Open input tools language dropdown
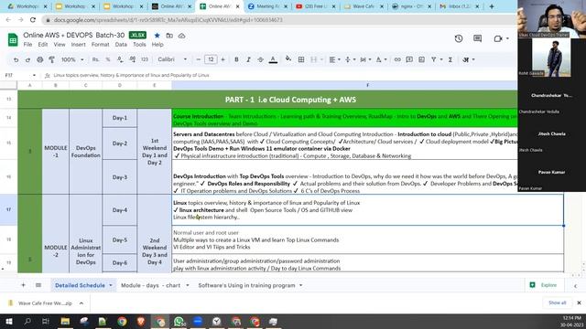This screenshot has height=329, width=586. pos(469,59)
